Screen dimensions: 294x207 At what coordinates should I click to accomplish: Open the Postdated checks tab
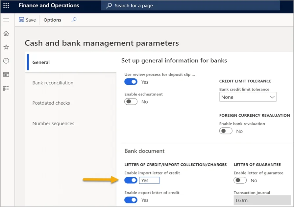pyautogui.click(x=51, y=103)
